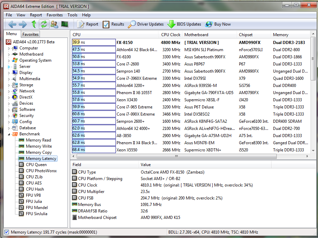The width and height of the screenshot is (318, 238).
Task: Select the Memory Read benchmark
Action: tap(38, 140)
